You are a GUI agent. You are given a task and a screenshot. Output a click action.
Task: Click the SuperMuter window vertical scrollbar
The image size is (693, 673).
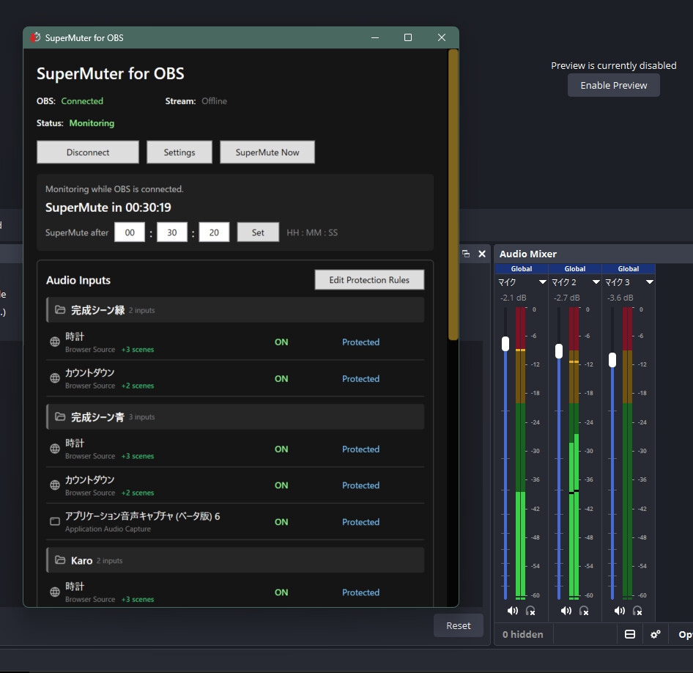coord(453,194)
